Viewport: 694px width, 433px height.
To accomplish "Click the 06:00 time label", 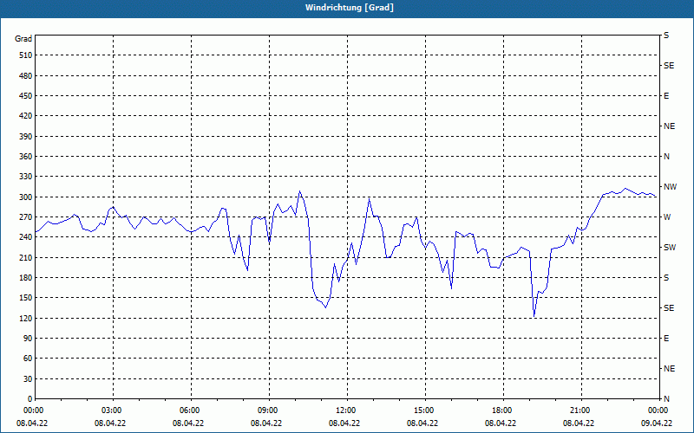I will pyautogui.click(x=191, y=410).
